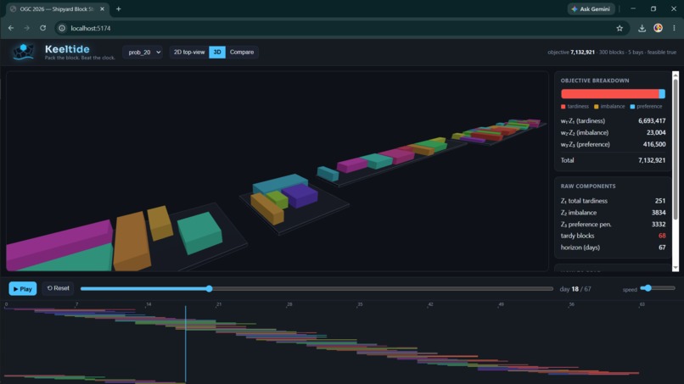This screenshot has height=384, width=684.
Task: Click the day progress slider handle
Action: (210, 288)
